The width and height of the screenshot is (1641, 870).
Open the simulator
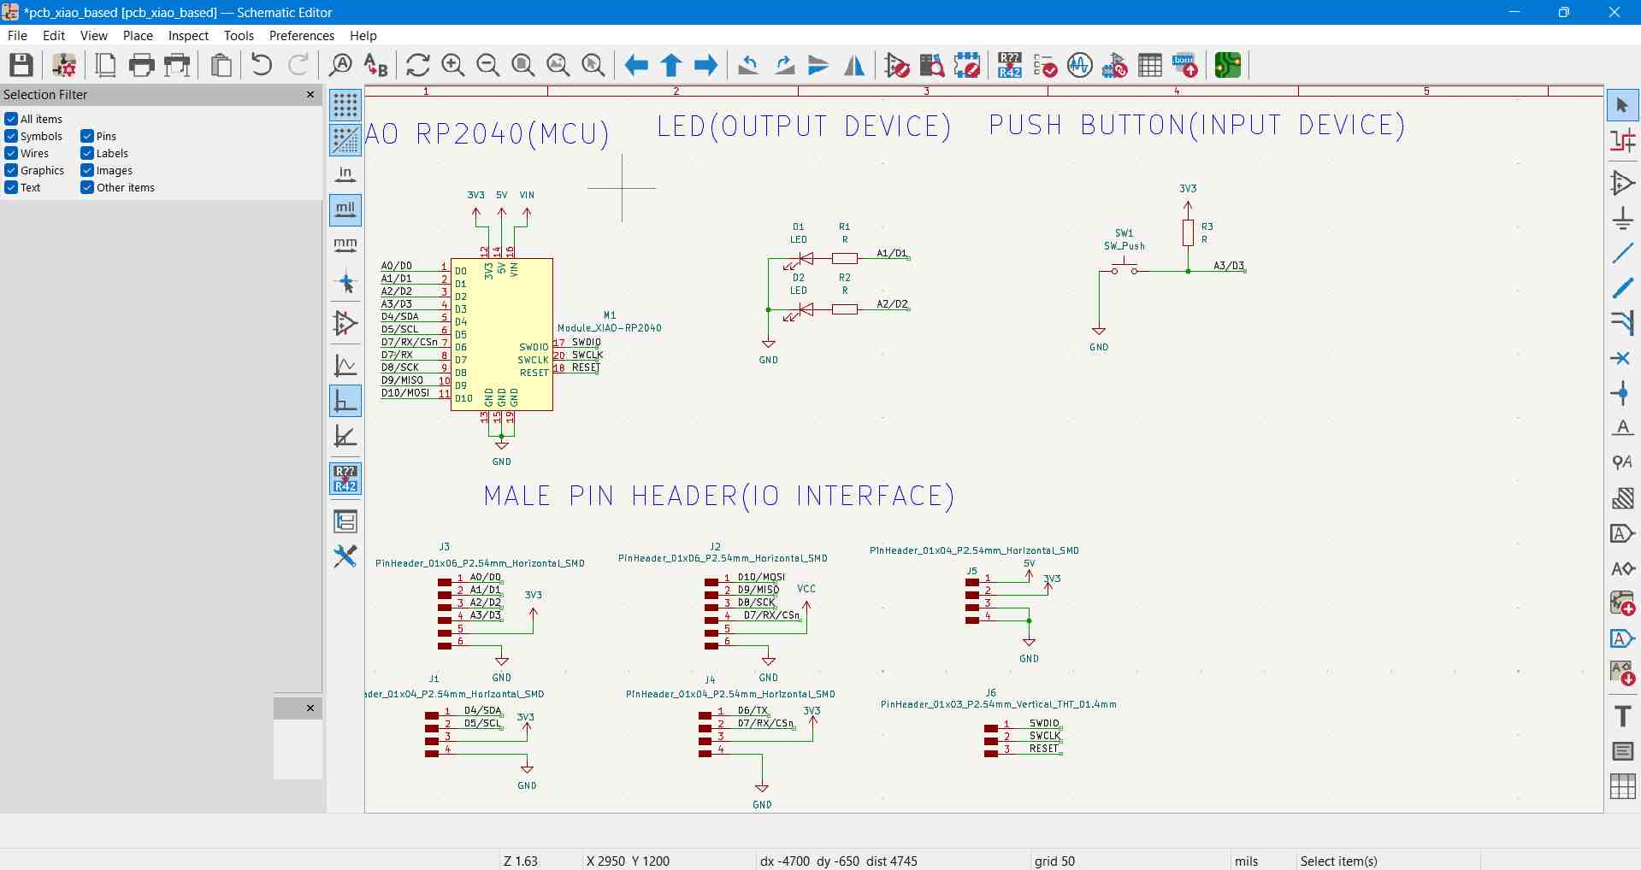coord(1080,65)
